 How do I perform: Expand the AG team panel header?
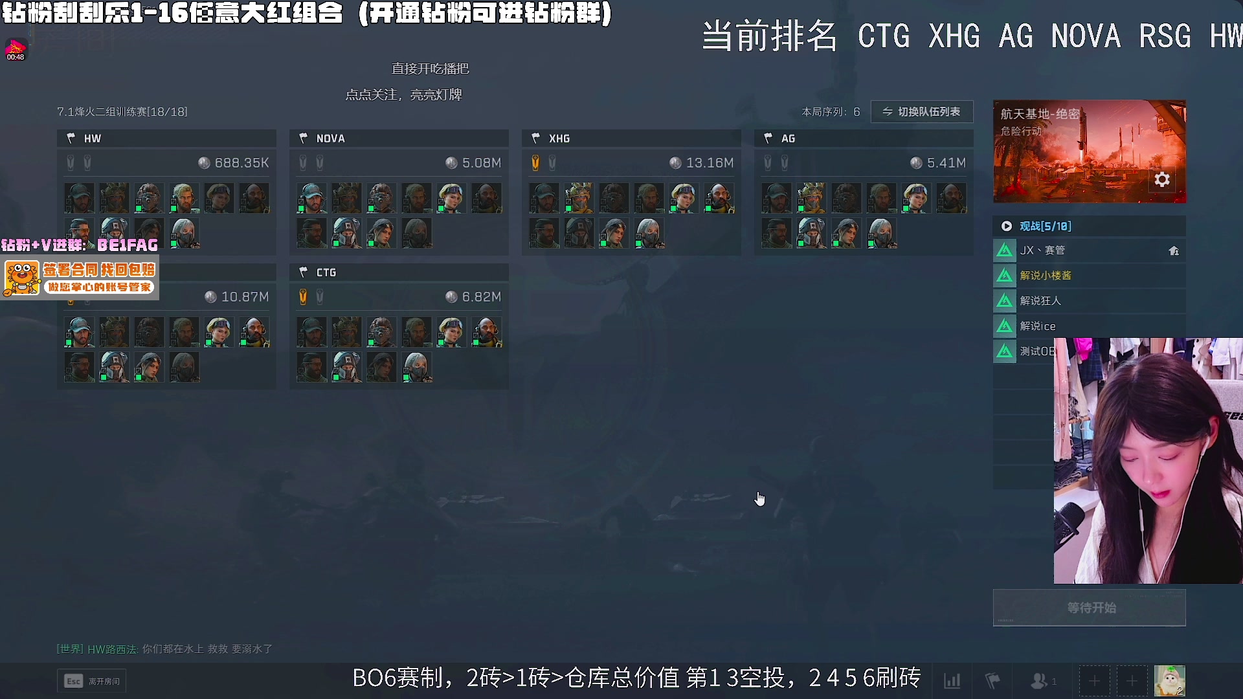pyautogui.click(x=864, y=138)
